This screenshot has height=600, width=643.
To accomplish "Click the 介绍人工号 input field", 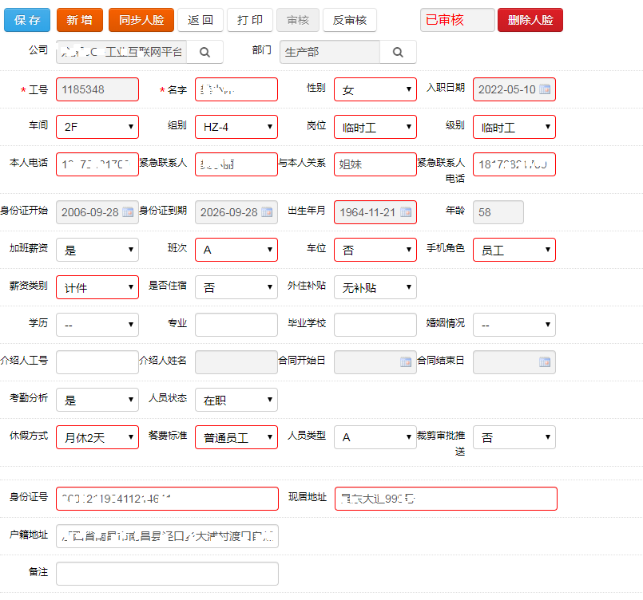I will (97, 361).
